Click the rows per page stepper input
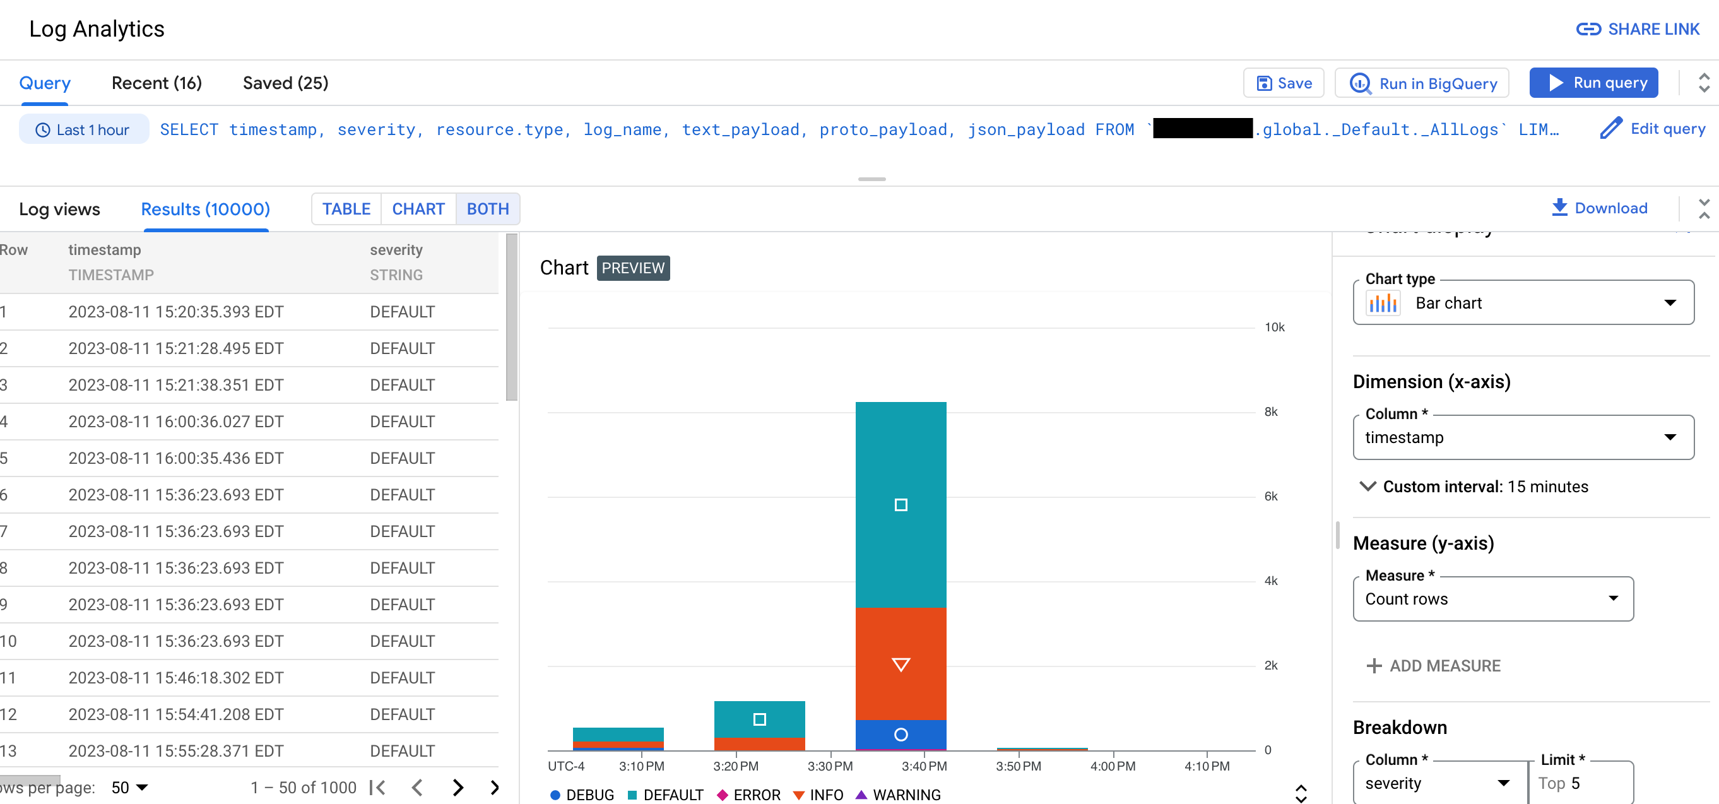The width and height of the screenshot is (1719, 804). point(131,788)
